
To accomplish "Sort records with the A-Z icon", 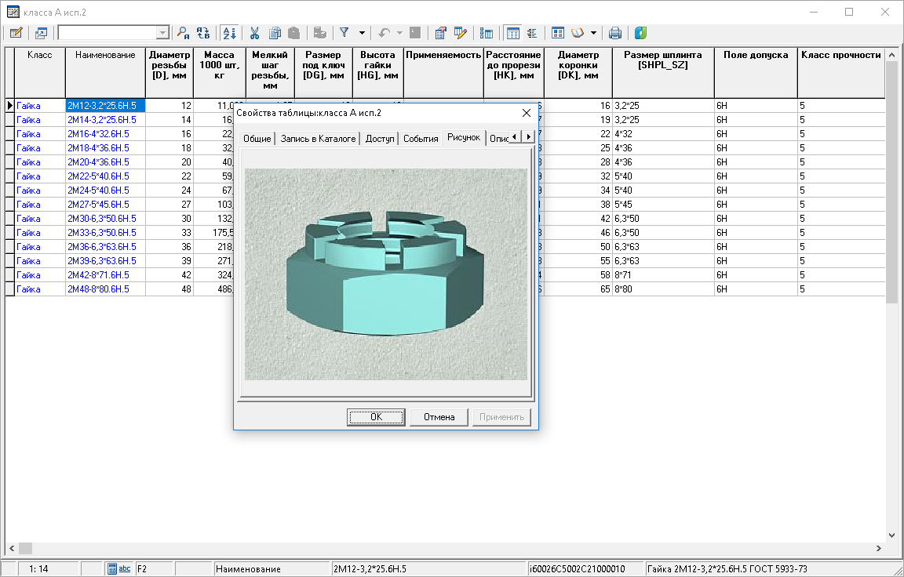I will click(229, 33).
